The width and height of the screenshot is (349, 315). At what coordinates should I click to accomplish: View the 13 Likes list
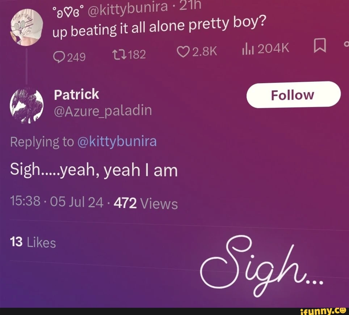pos(33,242)
